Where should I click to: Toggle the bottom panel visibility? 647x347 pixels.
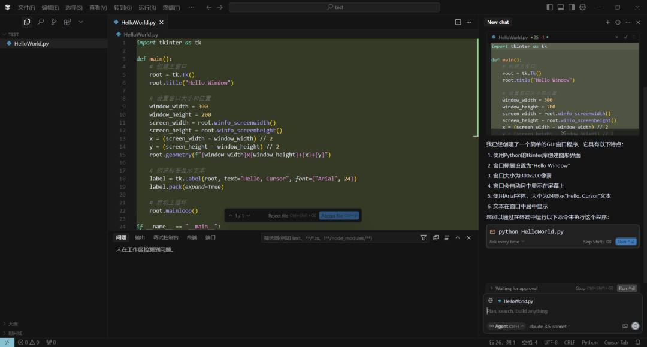561,7
